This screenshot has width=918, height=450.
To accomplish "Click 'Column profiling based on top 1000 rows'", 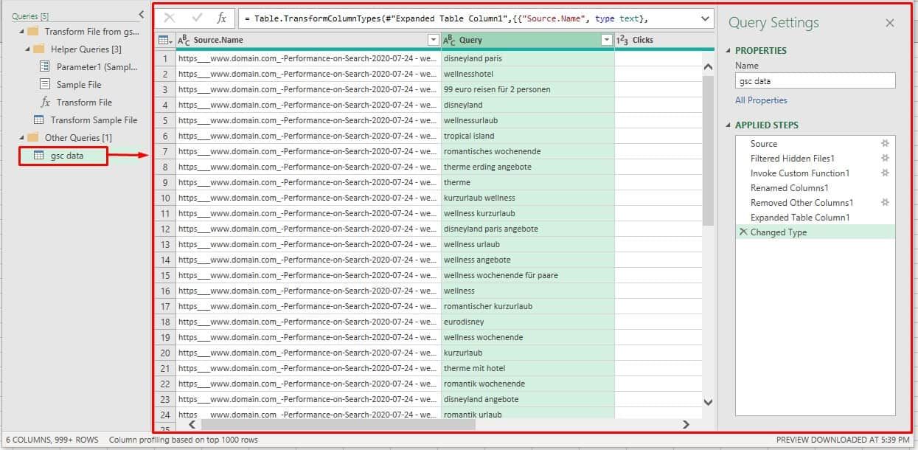I will point(184,440).
